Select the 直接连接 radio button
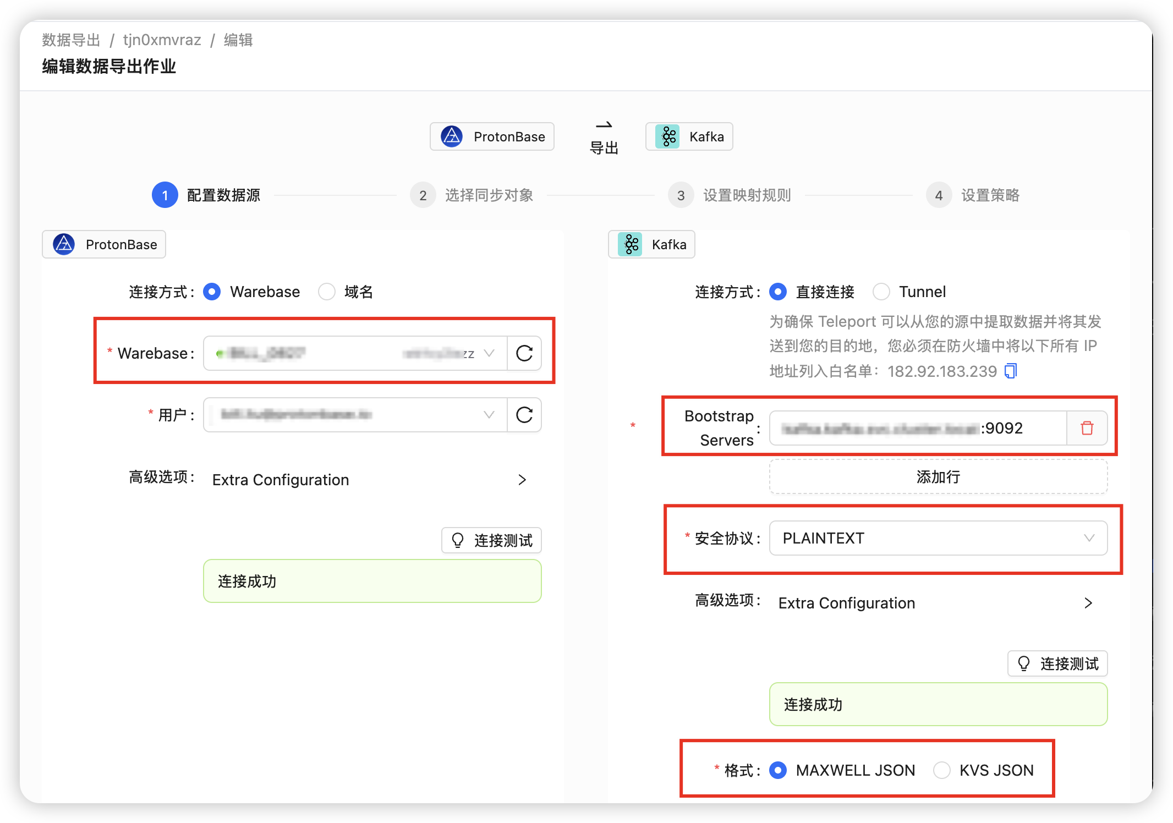The height and width of the screenshot is (823, 1173). click(778, 292)
